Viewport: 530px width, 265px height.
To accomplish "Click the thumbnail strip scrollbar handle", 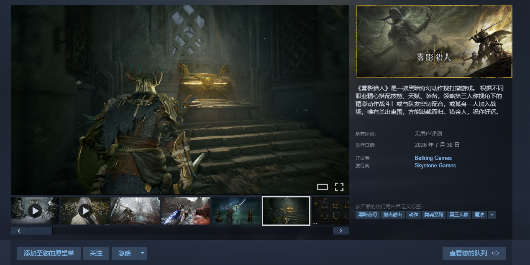I will (x=40, y=231).
